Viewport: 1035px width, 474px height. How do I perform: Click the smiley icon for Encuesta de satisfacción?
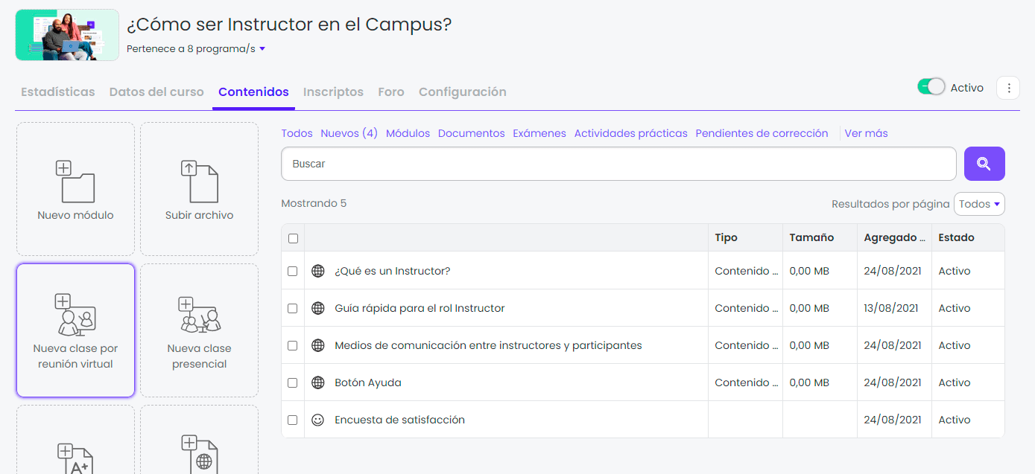pyautogui.click(x=318, y=420)
